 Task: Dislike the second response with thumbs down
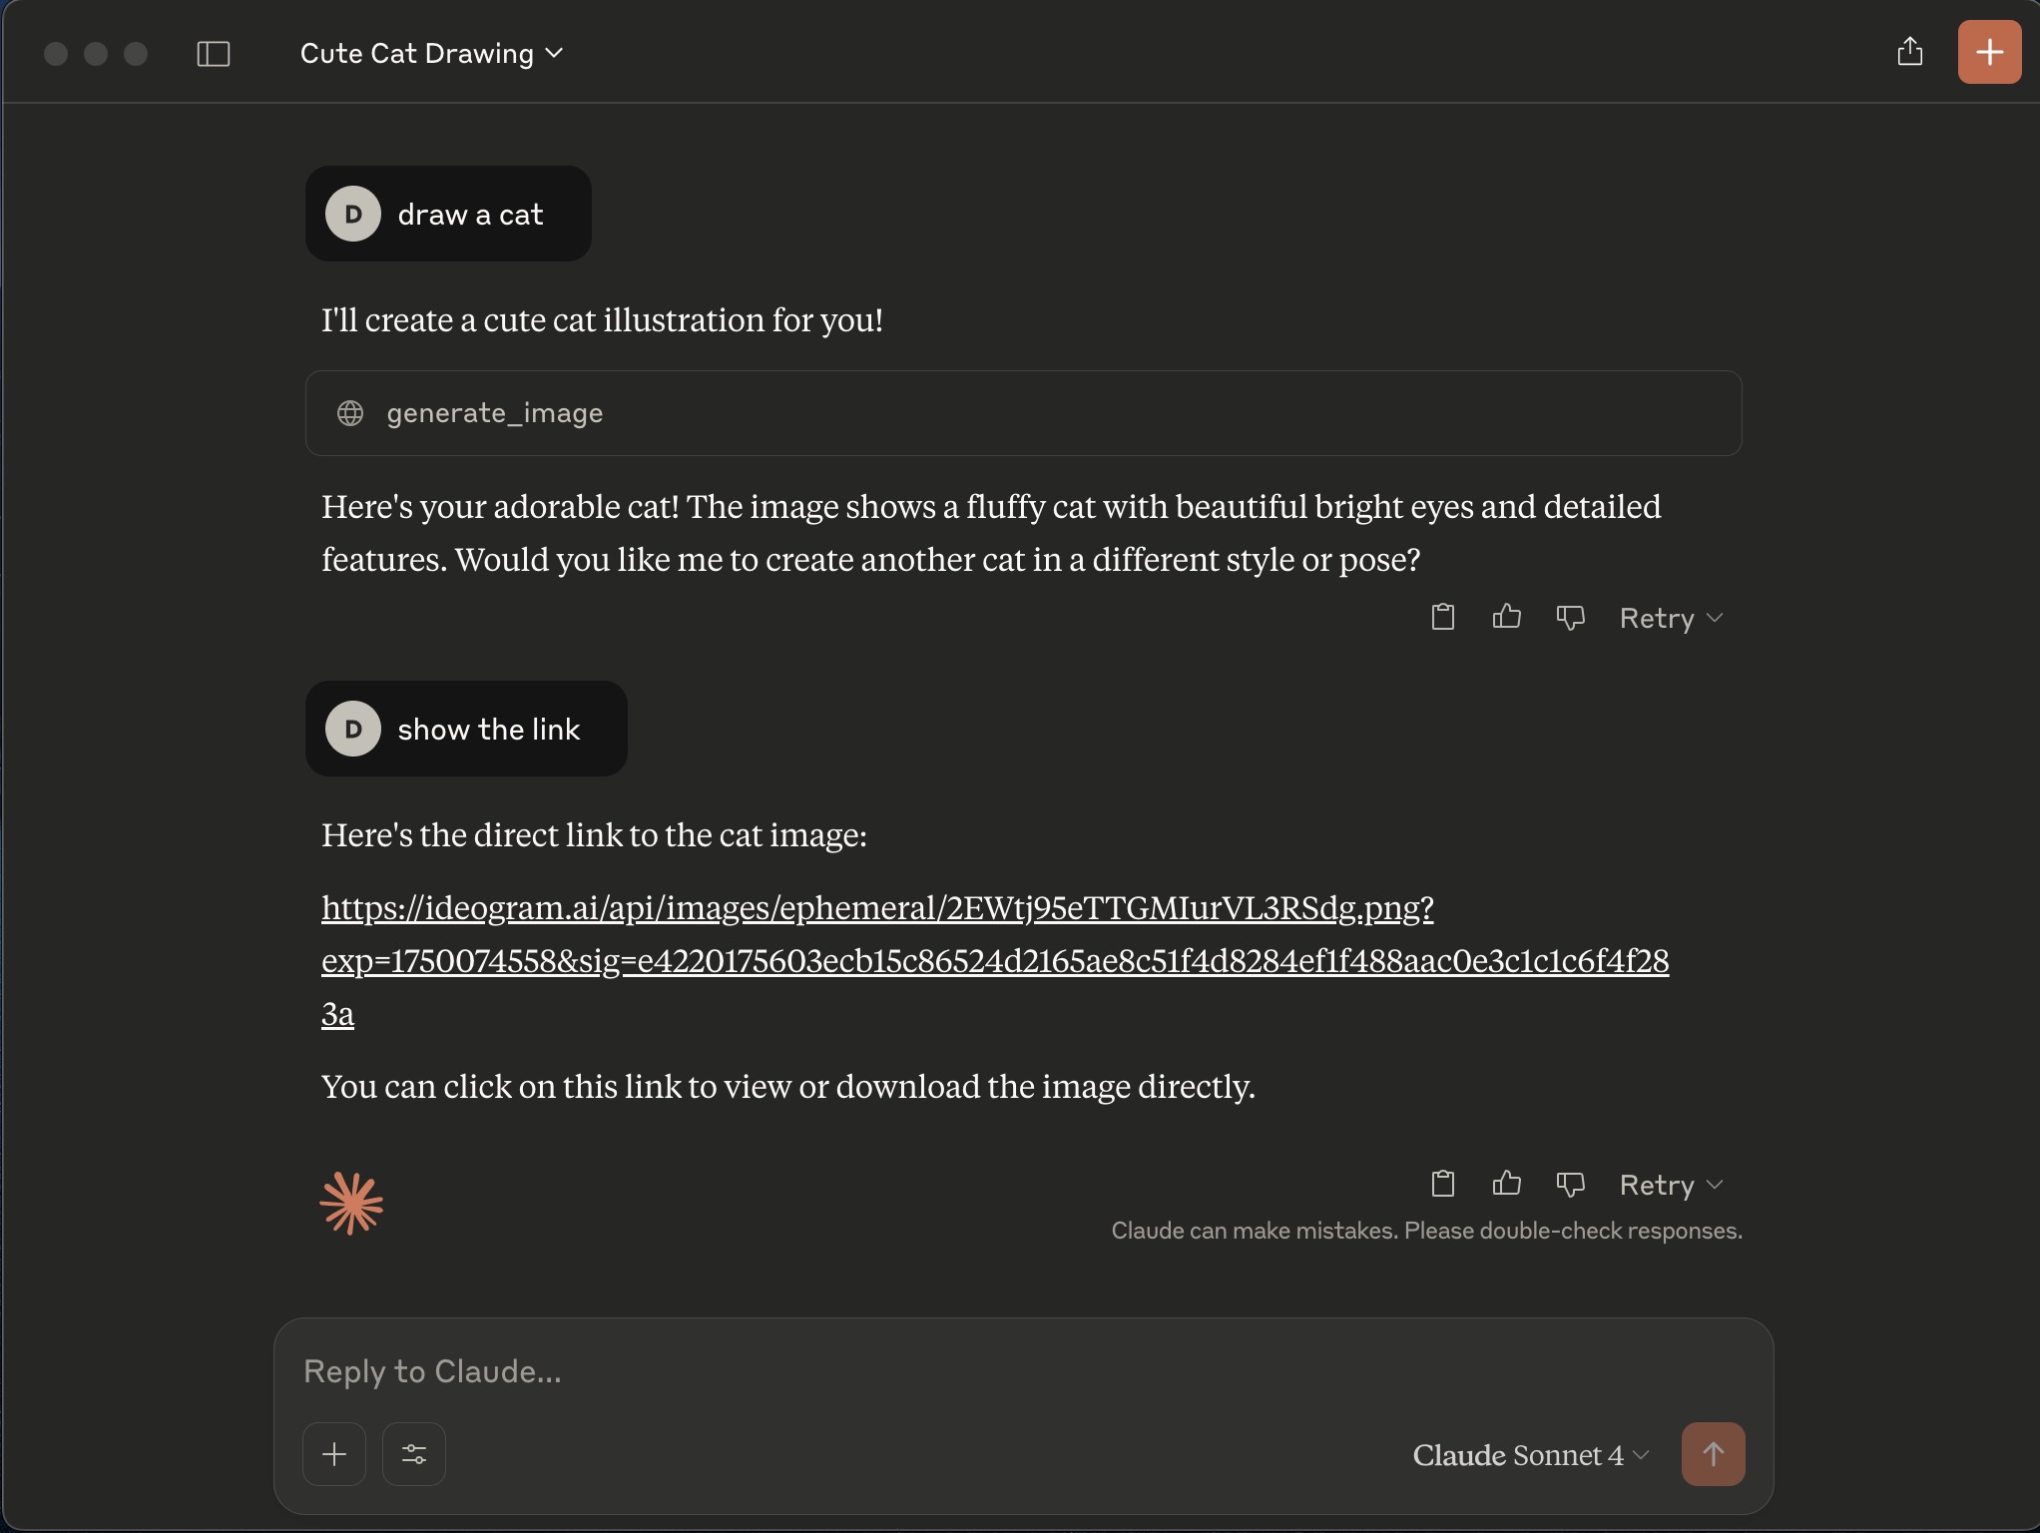pos(1570,1185)
